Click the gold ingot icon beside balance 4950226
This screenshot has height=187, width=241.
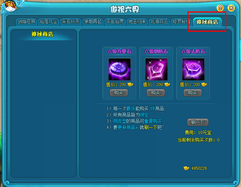[186, 168]
